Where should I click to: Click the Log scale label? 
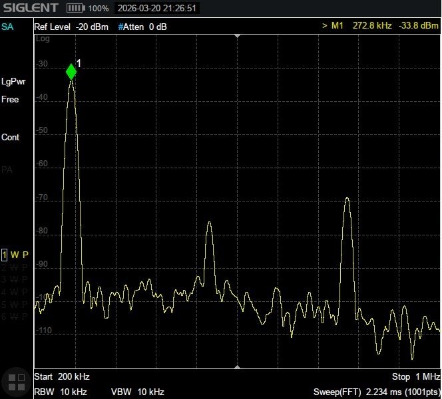[43, 39]
